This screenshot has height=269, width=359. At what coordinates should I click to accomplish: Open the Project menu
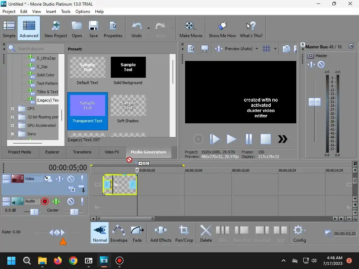click(x=9, y=12)
